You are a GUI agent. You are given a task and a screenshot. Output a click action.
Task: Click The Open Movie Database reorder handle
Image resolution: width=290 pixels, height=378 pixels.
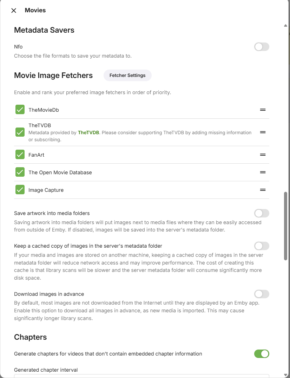pyautogui.click(x=263, y=172)
